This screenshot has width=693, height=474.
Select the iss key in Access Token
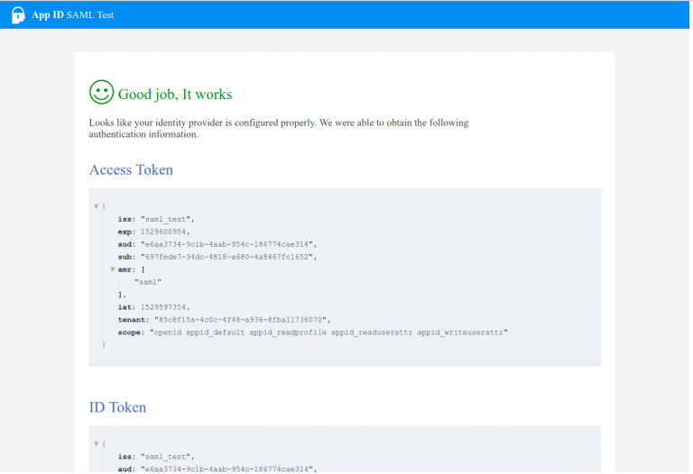tap(125, 219)
